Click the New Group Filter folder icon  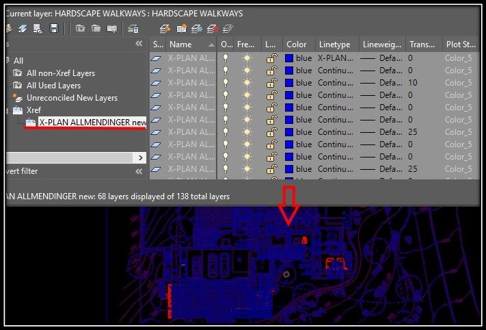96,29
